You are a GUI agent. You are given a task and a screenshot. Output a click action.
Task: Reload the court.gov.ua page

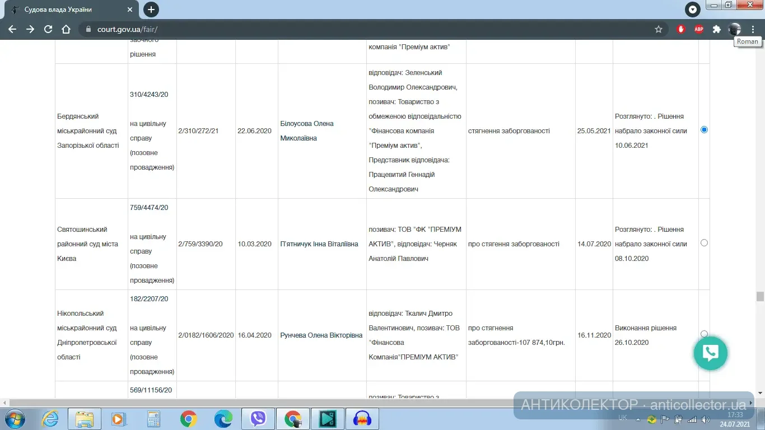click(x=48, y=29)
